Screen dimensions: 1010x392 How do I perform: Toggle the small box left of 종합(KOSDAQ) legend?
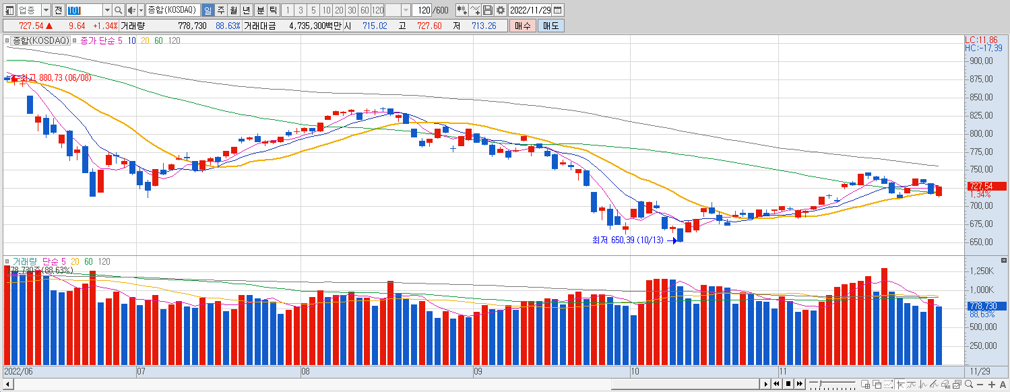point(8,40)
